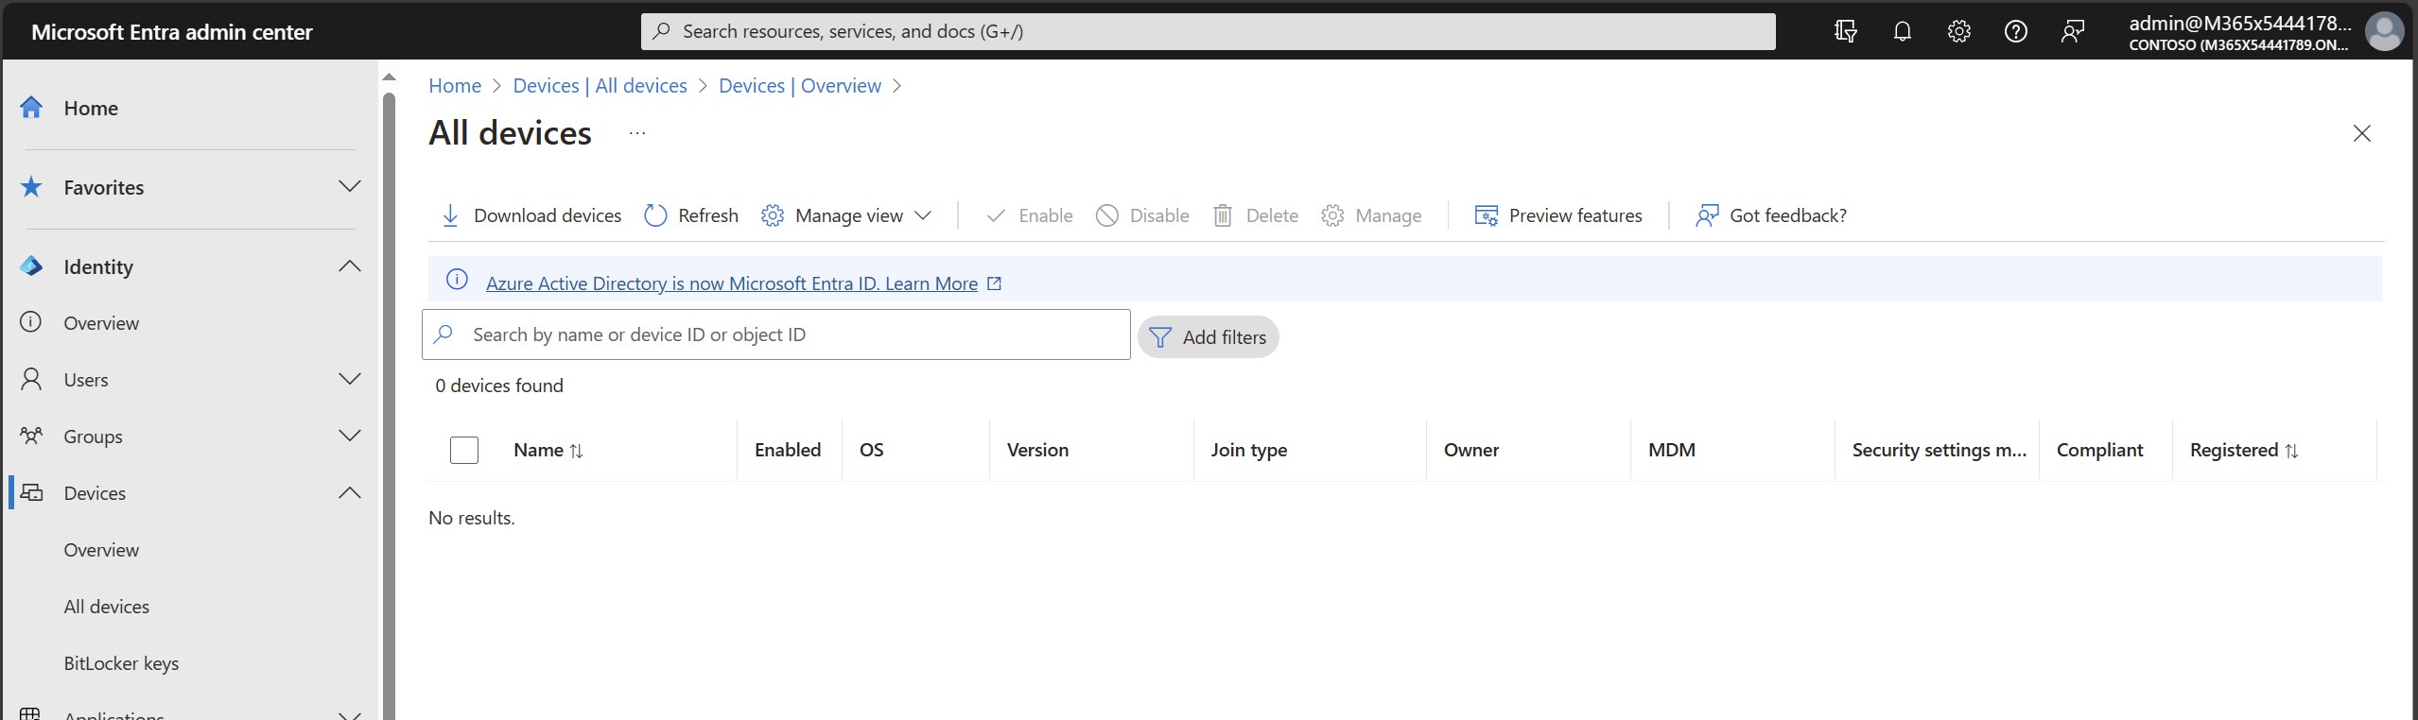Viewport: 2418px width, 720px height.
Task: Click the Got feedback person icon
Action: [x=1707, y=215]
